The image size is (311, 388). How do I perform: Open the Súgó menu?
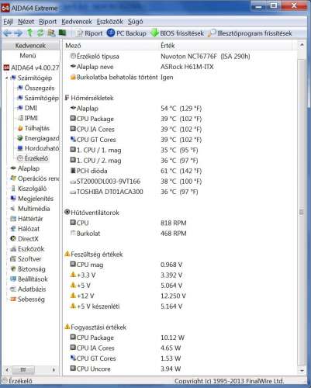[x=135, y=22]
